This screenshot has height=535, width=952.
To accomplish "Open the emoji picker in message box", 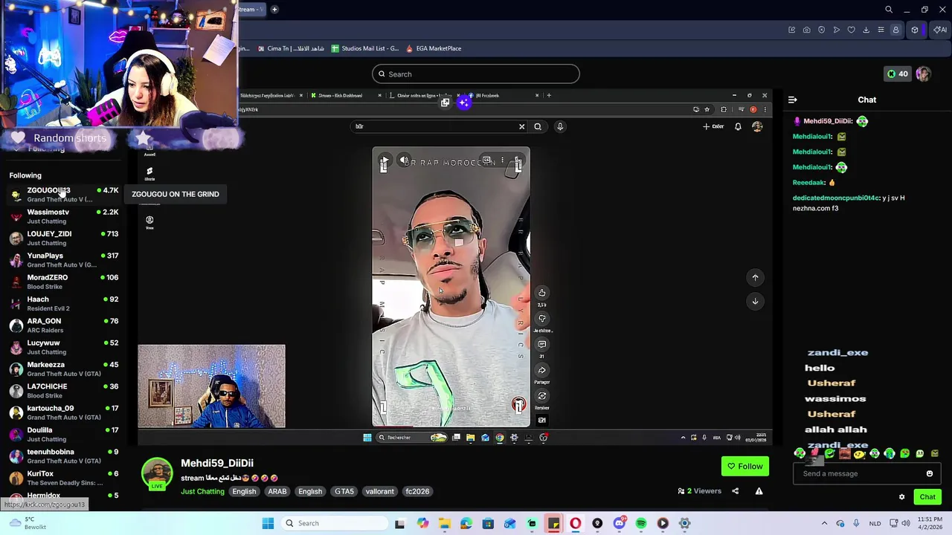I will 929,473.
